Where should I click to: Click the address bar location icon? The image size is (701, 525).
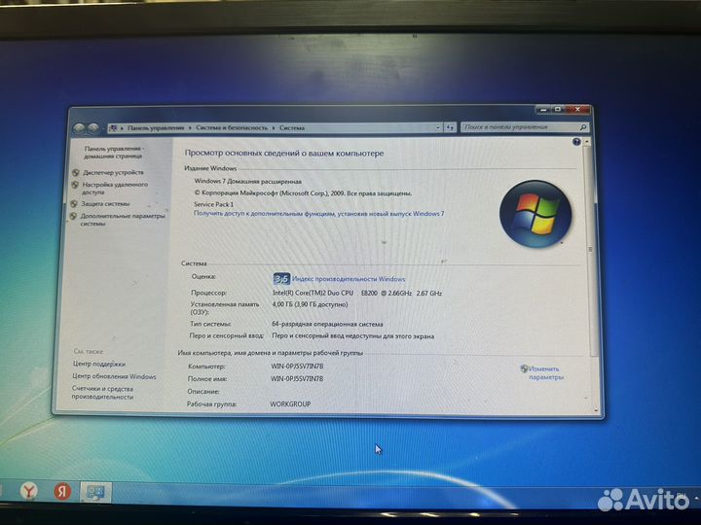tap(114, 128)
